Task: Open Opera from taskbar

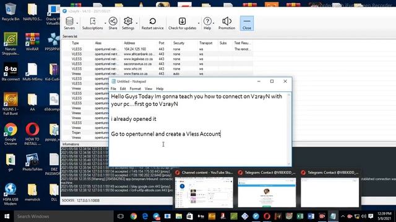Action: point(267,216)
